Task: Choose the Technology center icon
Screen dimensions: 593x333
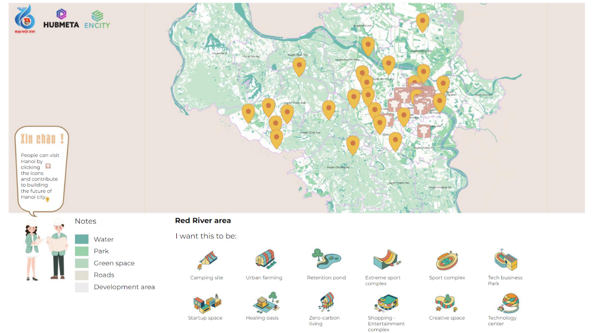Action: [x=508, y=303]
